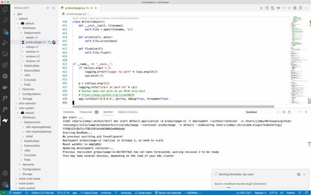Open notifications bell in status bar

coord(306,193)
